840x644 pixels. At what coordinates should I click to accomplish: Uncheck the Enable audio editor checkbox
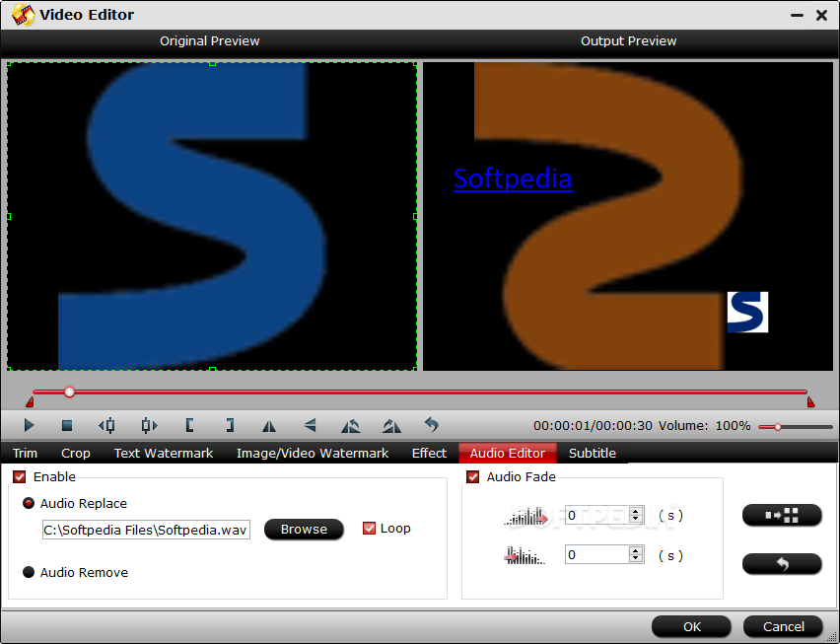click(x=20, y=477)
